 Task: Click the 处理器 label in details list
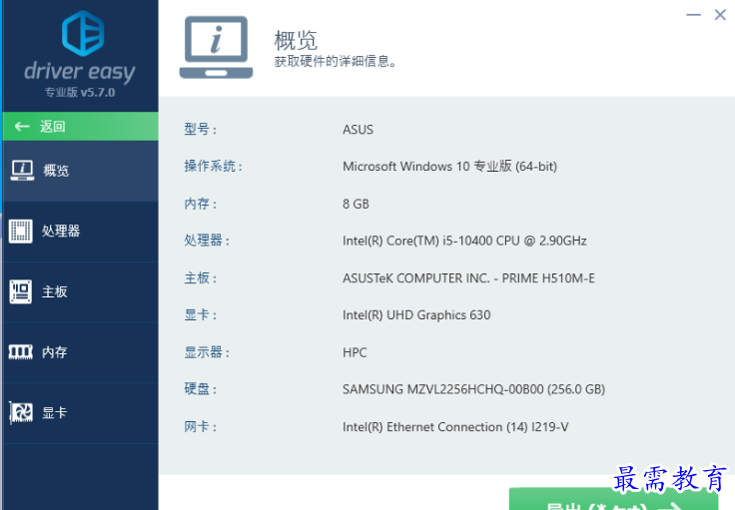(207, 241)
